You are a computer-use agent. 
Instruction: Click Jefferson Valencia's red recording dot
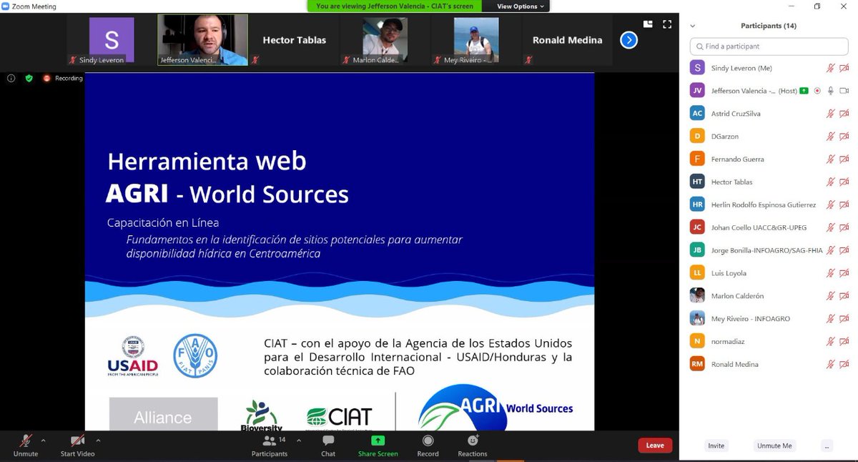817,91
